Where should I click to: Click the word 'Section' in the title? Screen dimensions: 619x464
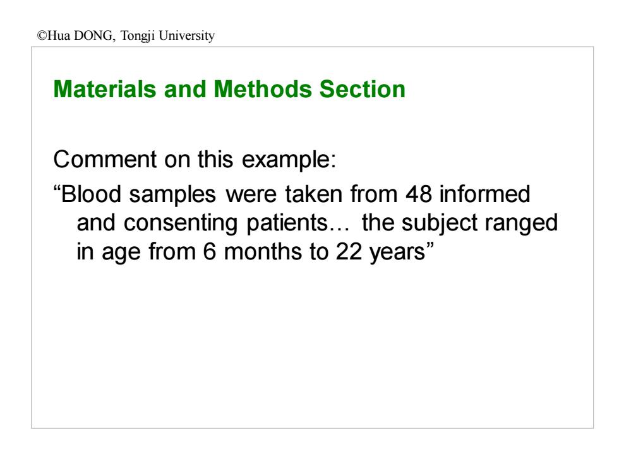(x=363, y=89)
